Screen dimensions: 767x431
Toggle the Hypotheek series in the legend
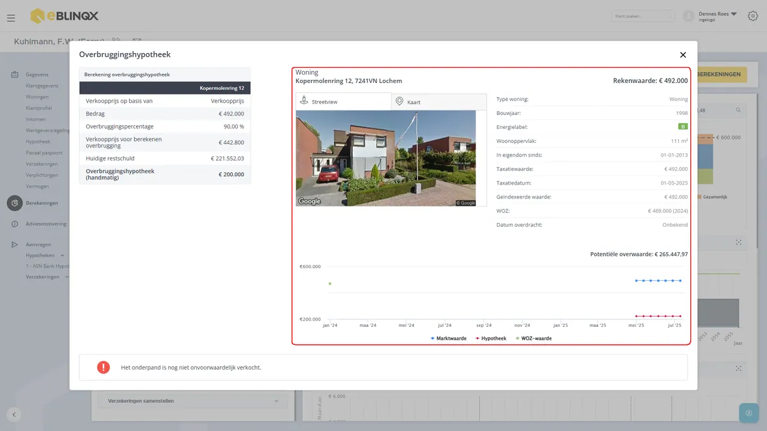[x=492, y=338]
